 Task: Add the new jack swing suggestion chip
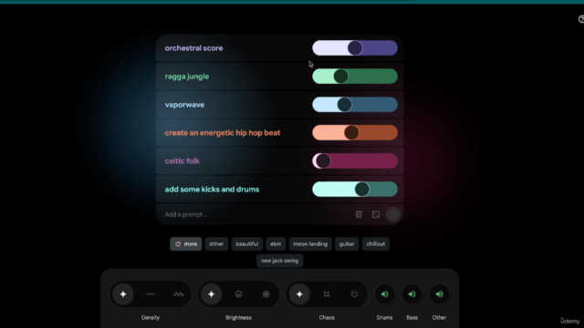280,261
